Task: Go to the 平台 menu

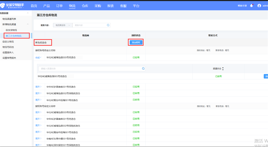Action: [x=136, y=6]
